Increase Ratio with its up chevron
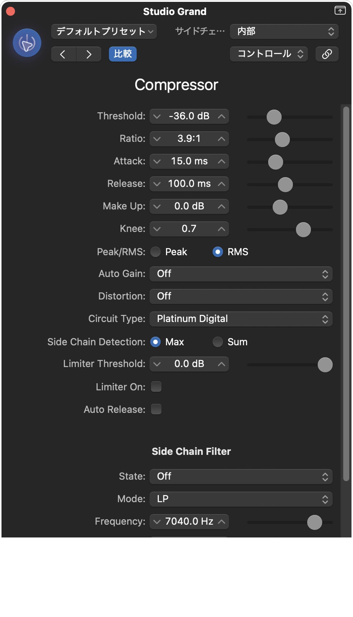 pyautogui.click(x=222, y=139)
